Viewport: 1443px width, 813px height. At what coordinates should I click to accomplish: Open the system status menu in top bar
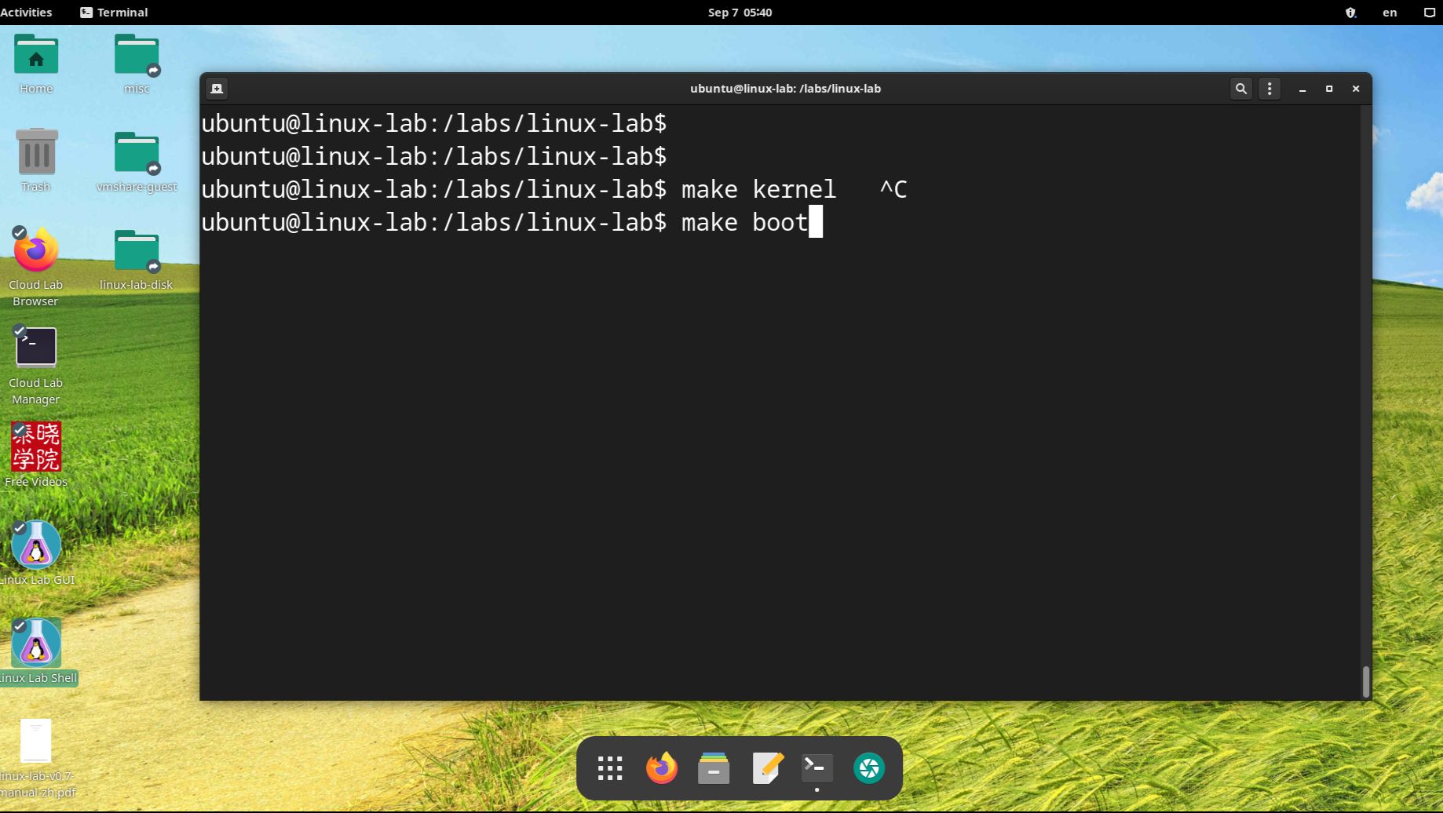tap(1428, 12)
